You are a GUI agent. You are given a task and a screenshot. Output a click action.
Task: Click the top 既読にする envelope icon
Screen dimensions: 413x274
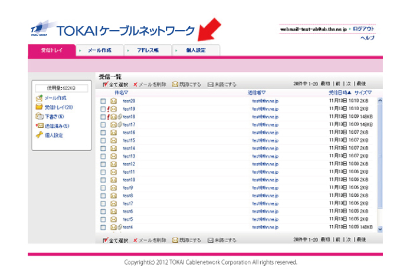point(175,84)
